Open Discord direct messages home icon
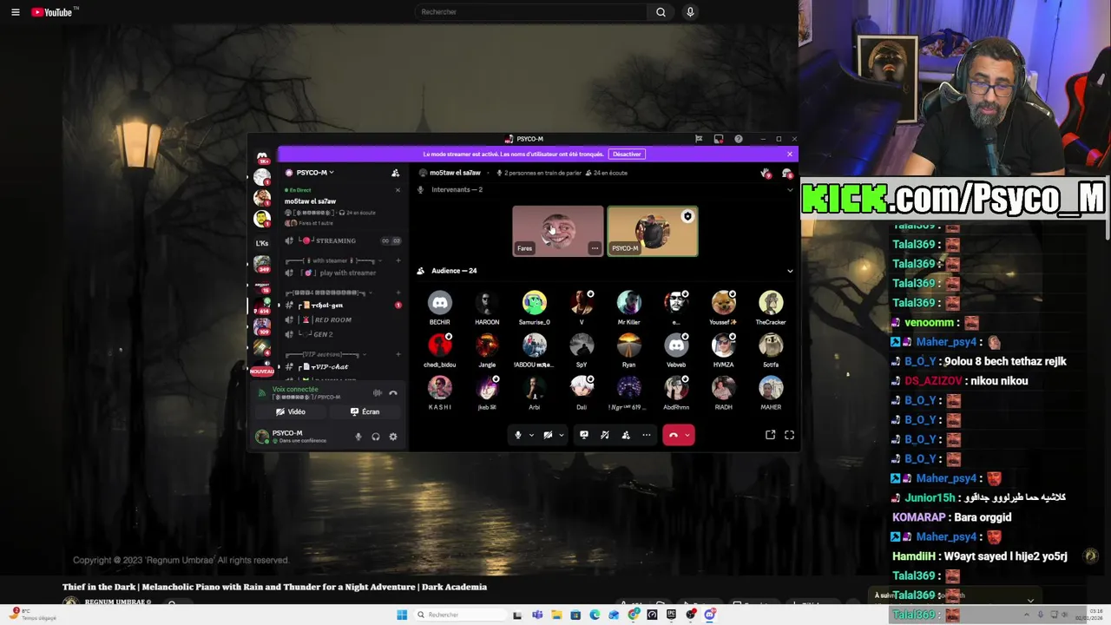The height and width of the screenshot is (625, 1111). click(261, 156)
